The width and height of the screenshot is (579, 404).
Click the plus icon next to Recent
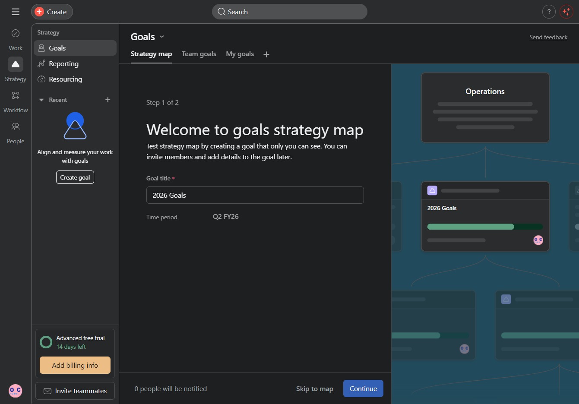[x=108, y=100]
